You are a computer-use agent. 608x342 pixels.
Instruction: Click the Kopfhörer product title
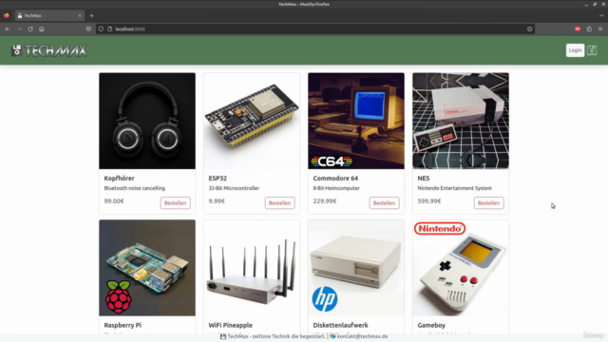click(119, 179)
